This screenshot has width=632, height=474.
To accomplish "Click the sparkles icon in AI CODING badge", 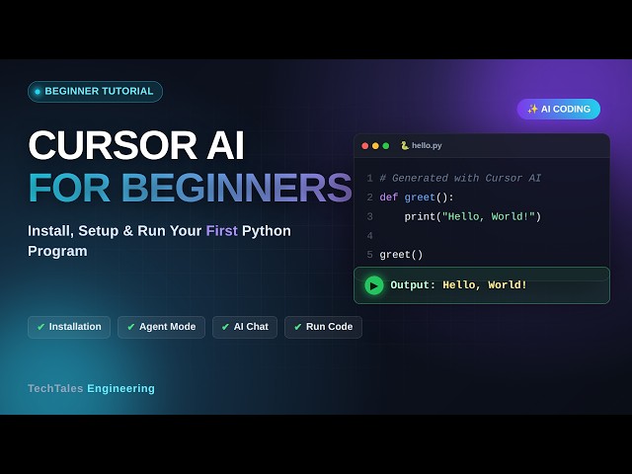I will 532,110.
